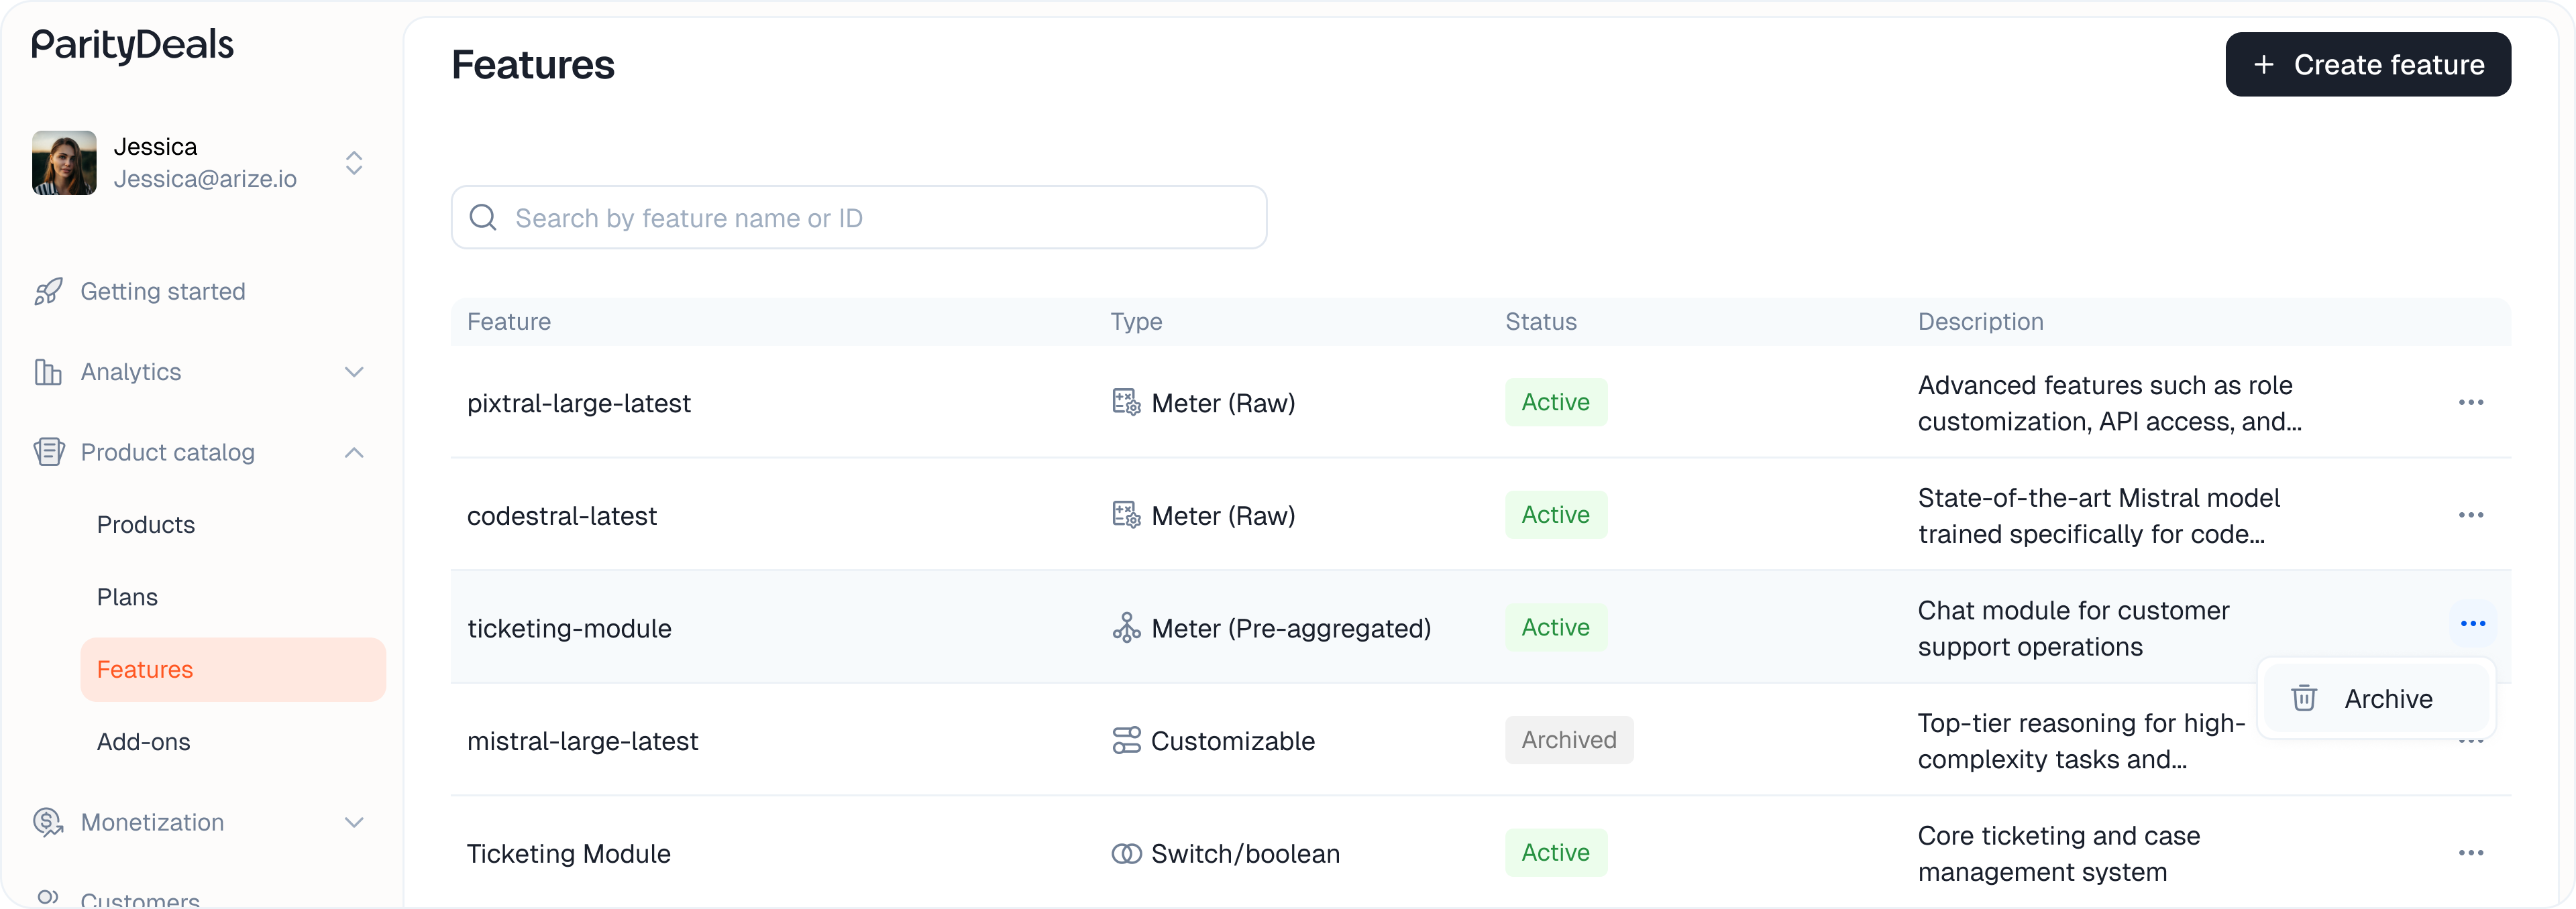Click the Analytics chart icon
Screen dimensions: 2576x909
pyautogui.click(x=48, y=373)
